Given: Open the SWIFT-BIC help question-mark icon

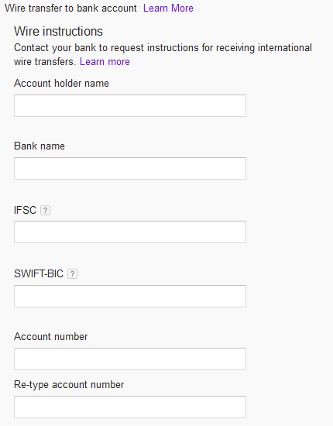Looking at the screenshot, I should coord(72,274).
